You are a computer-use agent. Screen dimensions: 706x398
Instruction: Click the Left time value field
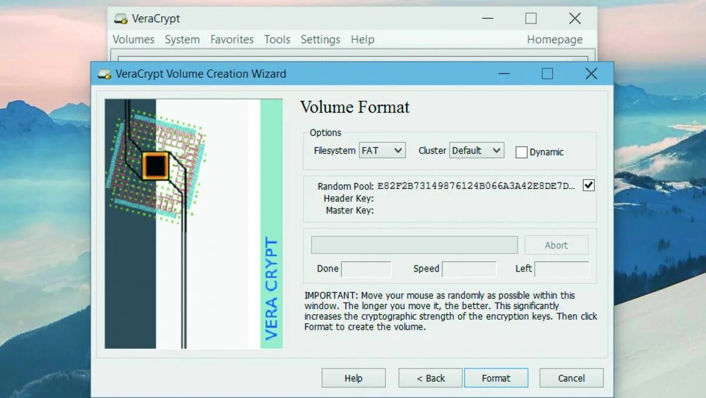561,269
